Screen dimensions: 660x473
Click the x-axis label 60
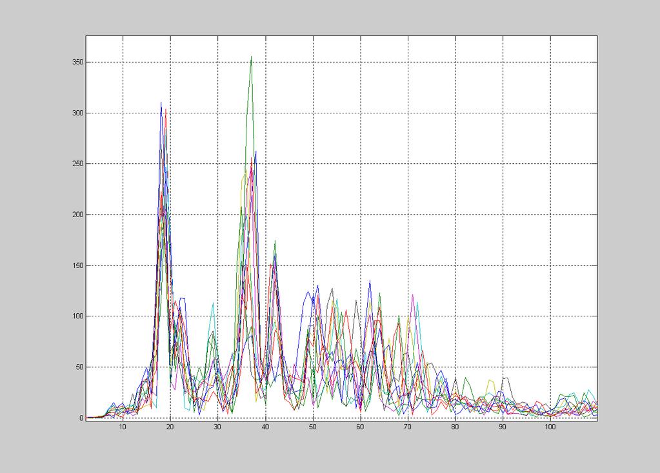point(360,427)
